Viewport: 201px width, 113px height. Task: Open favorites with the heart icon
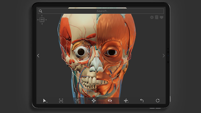pos(162,17)
